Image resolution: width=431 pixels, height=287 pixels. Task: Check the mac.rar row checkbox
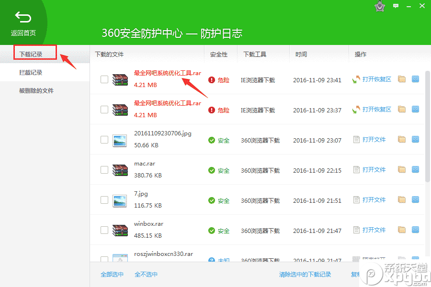point(104,169)
